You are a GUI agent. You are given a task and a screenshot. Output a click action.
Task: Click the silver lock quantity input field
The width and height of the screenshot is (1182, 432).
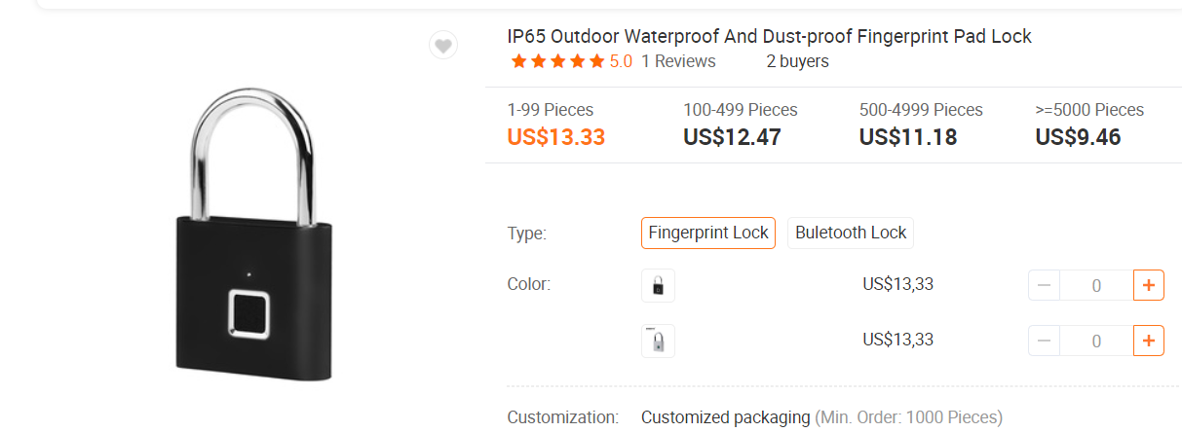[1096, 341]
